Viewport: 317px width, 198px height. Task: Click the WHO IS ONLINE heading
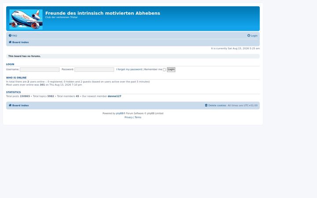[16, 77]
